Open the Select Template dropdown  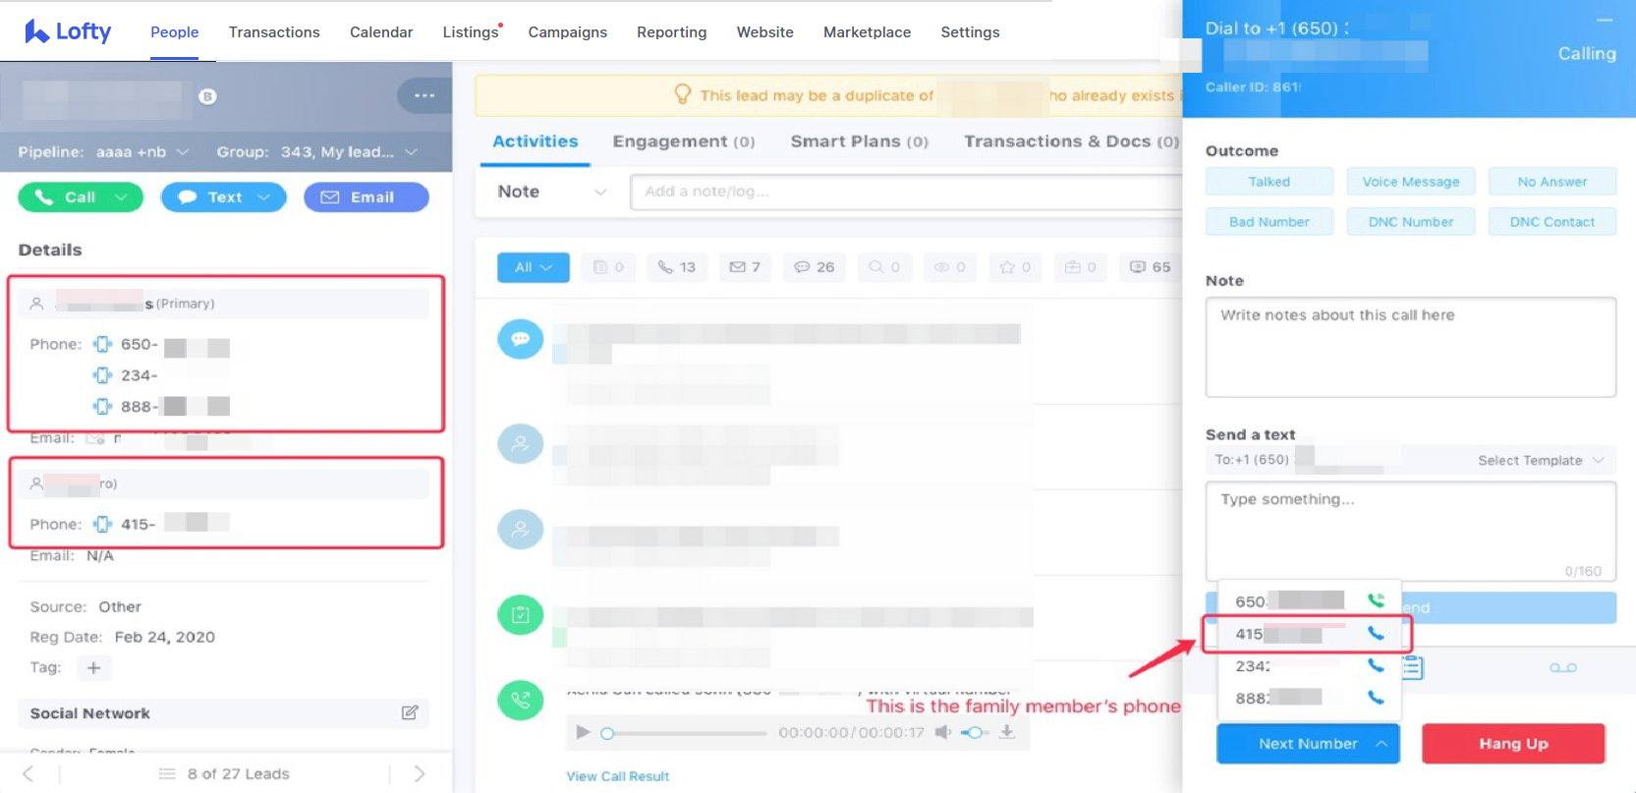pyautogui.click(x=1539, y=460)
